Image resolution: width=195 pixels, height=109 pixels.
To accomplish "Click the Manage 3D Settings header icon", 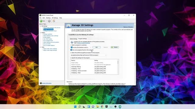I will click(68, 26).
